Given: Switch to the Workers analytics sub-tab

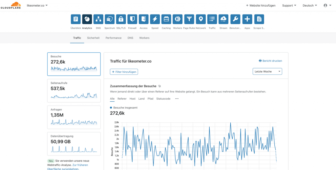Looking at the screenshot, I should click(x=144, y=38).
